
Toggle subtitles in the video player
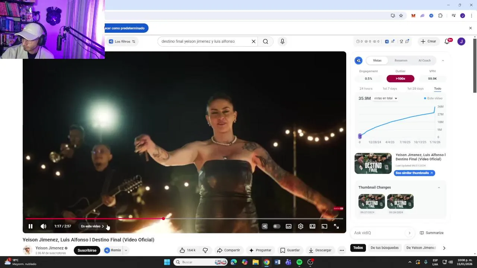click(288, 226)
